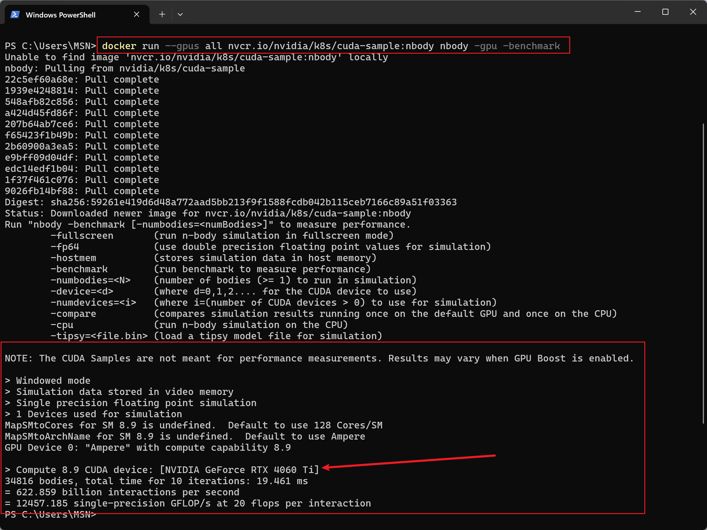Click the 'NOTE: The CUDA Samples' line
This screenshot has height=530, width=707.
[319, 358]
